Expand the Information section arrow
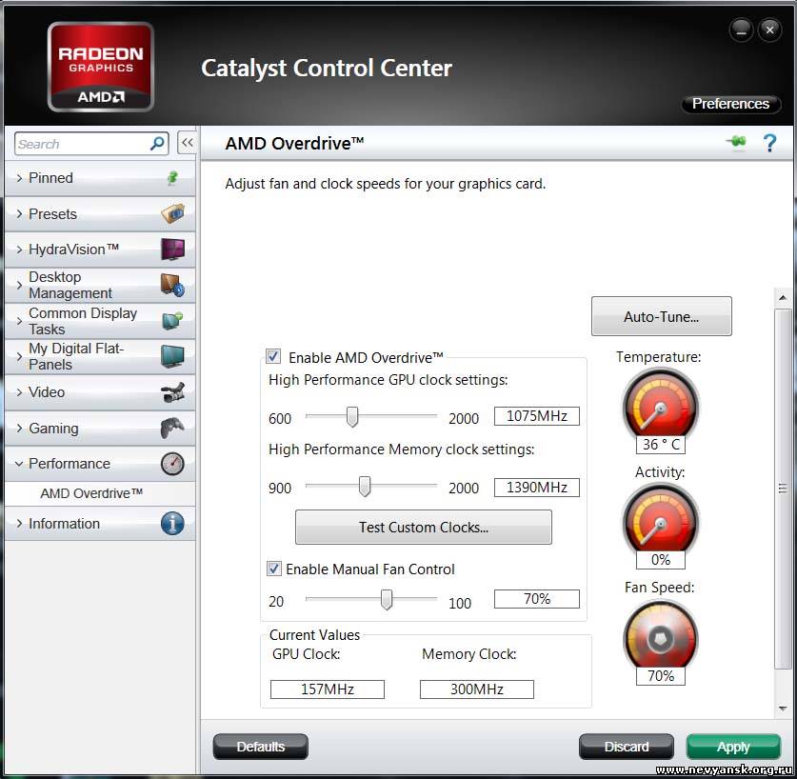Screen dimensions: 797x779 [19, 524]
